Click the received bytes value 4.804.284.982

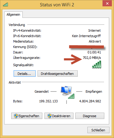pos(90,101)
